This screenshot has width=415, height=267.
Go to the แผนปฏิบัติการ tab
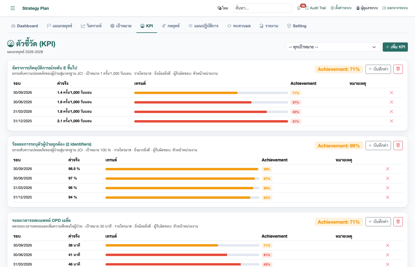coord(203,26)
